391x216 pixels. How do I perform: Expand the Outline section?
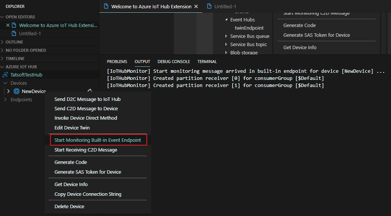pyautogui.click(x=3, y=42)
